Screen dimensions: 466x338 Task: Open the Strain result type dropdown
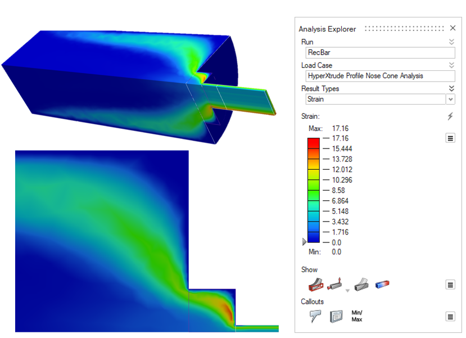(x=451, y=100)
